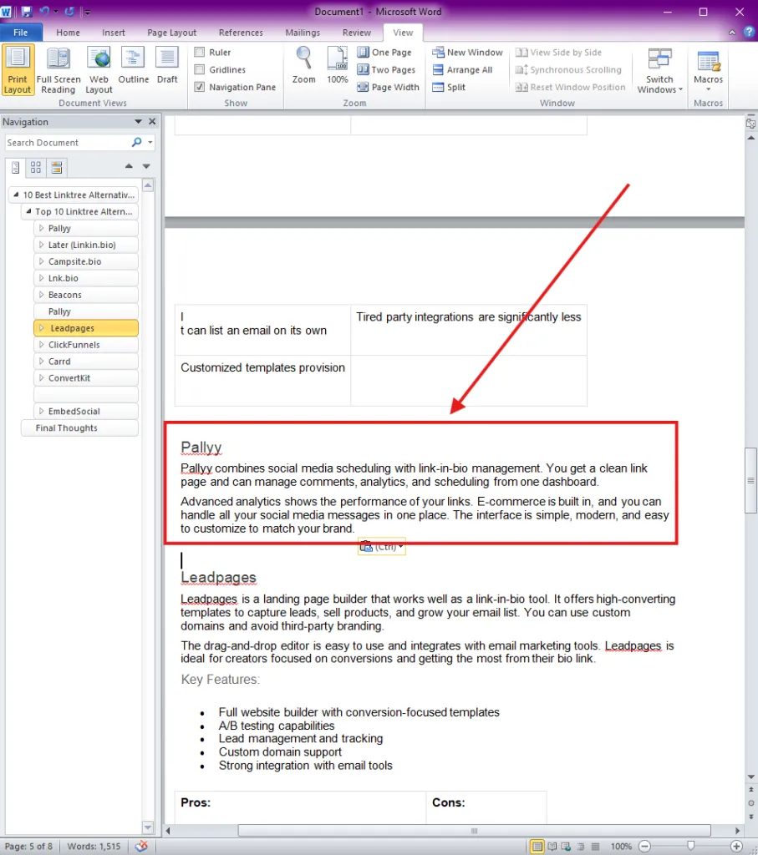Click the Save icon in quick access toolbar
Viewport: 758px width, 855px height.
click(26, 12)
